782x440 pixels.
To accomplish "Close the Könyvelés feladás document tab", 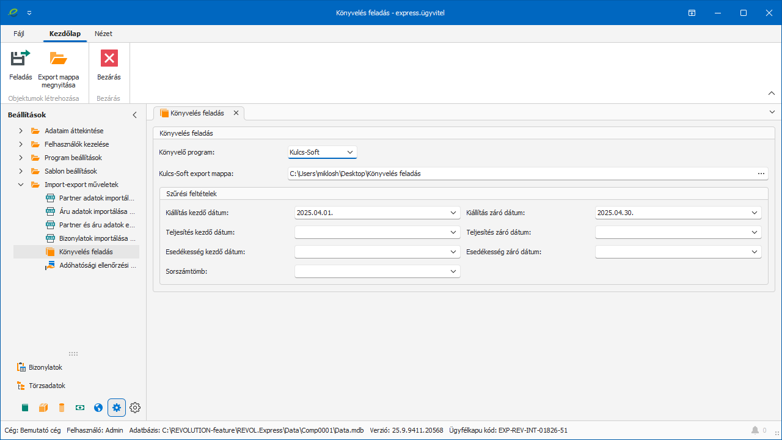I will [x=236, y=113].
